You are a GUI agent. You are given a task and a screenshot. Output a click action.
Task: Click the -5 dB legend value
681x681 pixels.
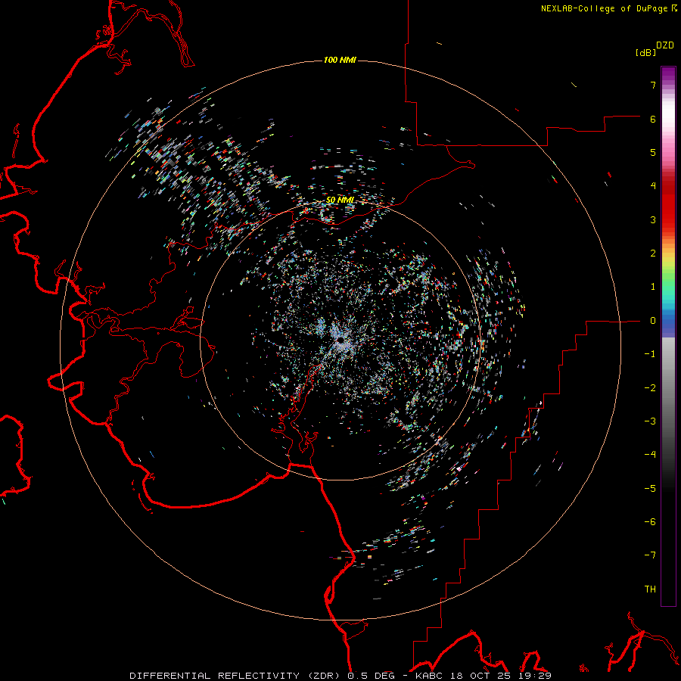pyautogui.click(x=650, y=489)
